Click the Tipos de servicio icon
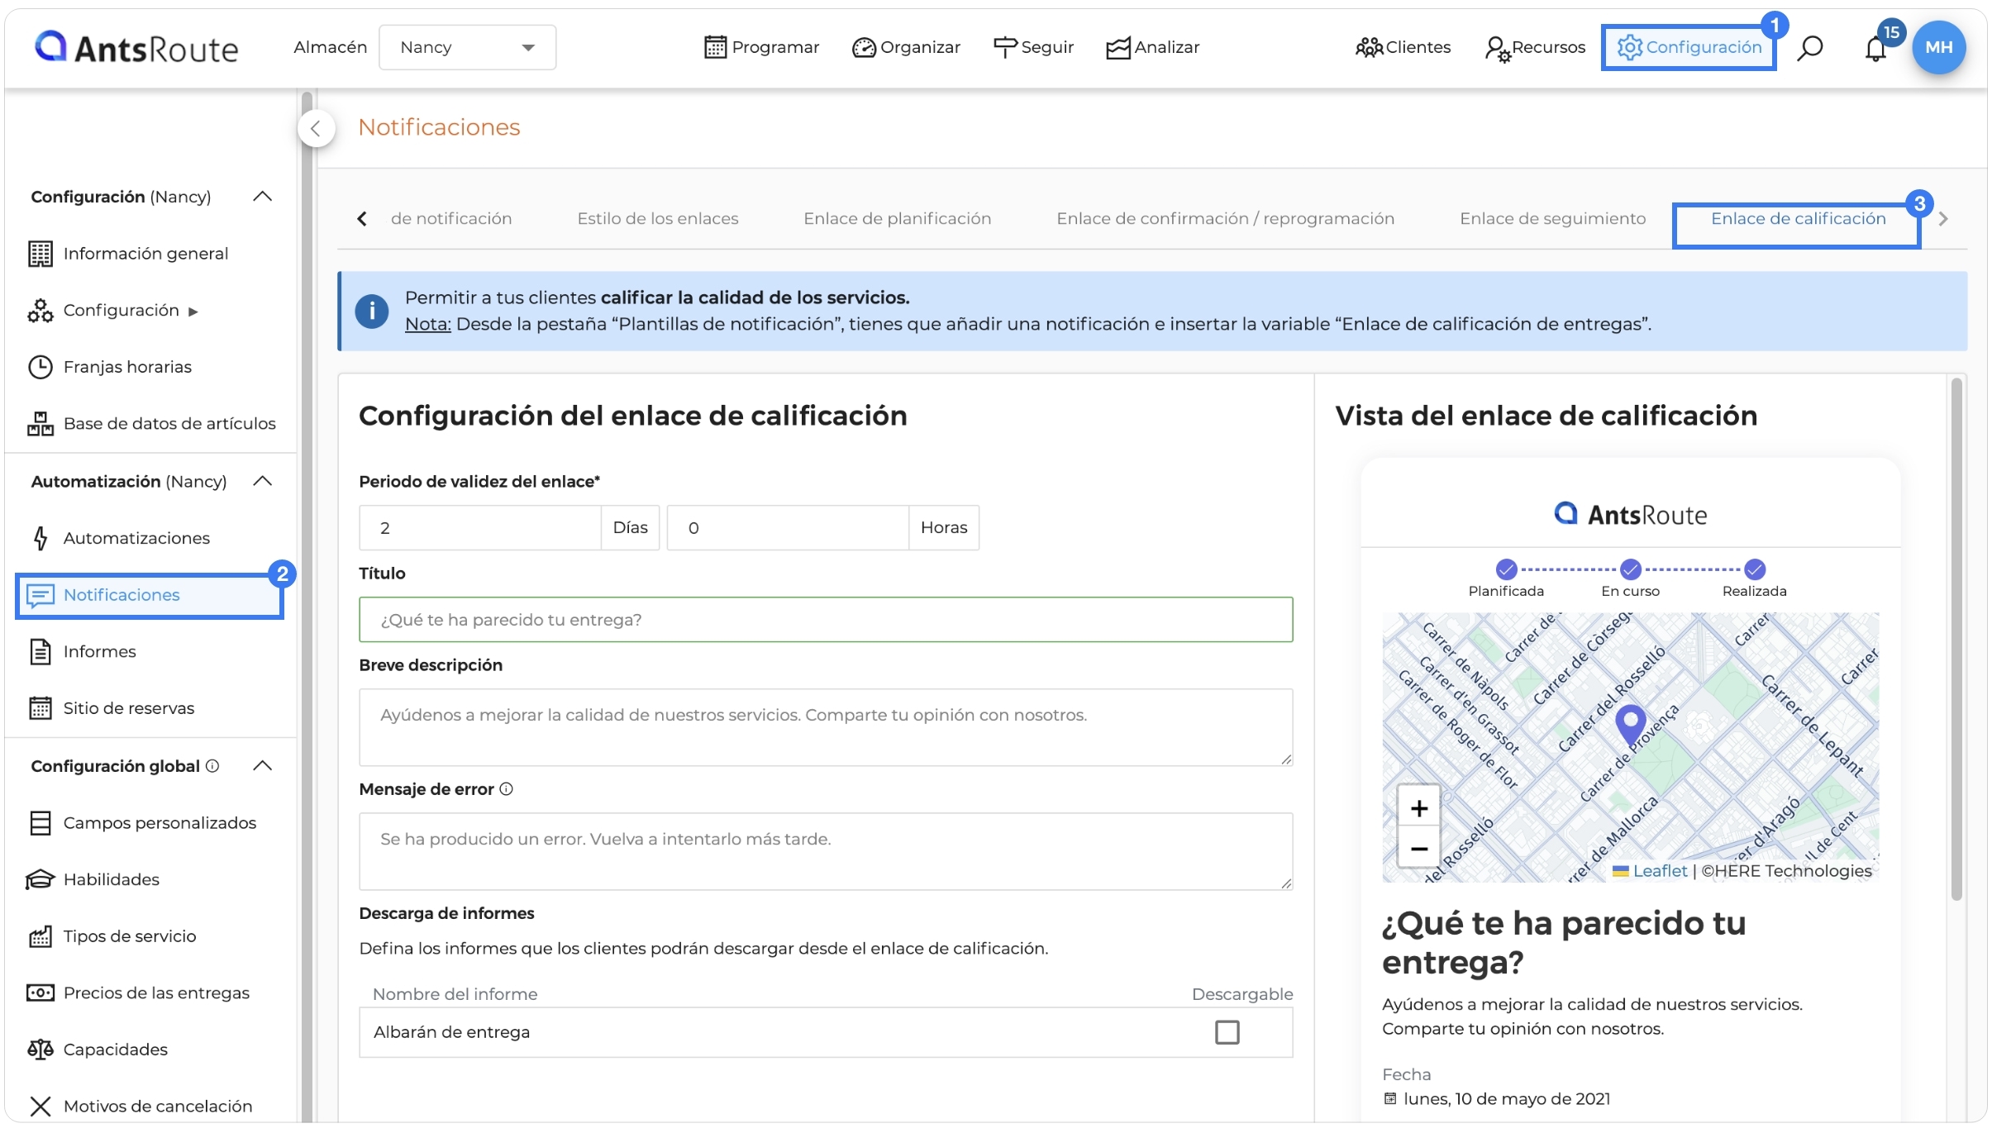The width and height of the screenshot is (1992, 1133). pyautogui.click(x=41, y=936)
